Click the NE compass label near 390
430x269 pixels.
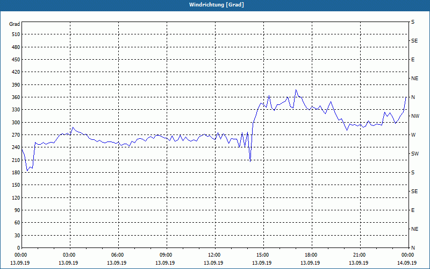tap(415, 79)
